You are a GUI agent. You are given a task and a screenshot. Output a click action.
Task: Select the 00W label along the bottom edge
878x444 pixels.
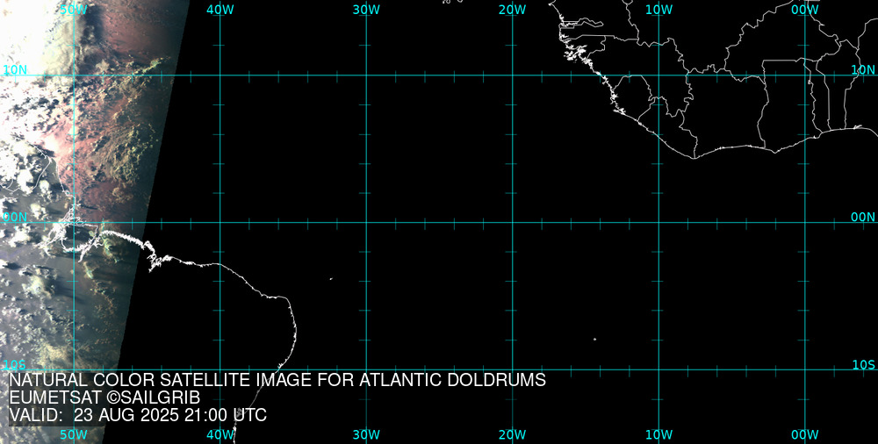[x=805, y=434]
